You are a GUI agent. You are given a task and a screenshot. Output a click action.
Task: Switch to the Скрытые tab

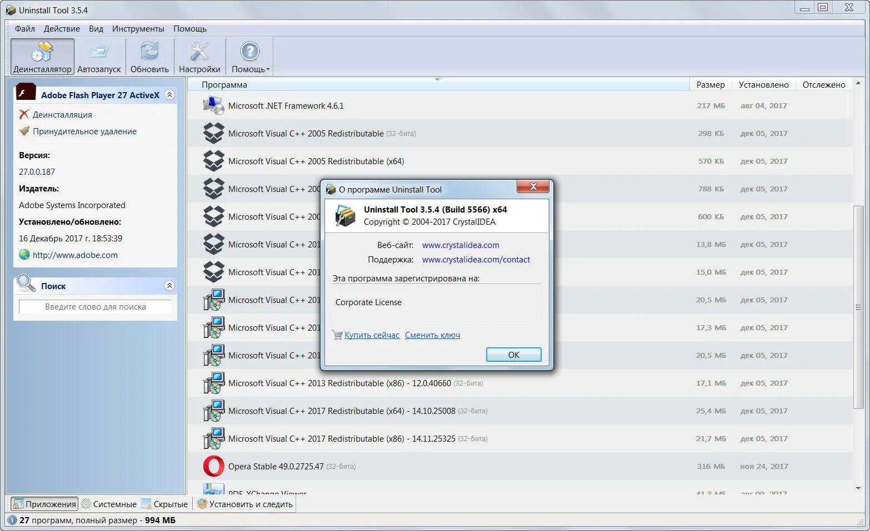pyautogui.click(x=164, y=504)
